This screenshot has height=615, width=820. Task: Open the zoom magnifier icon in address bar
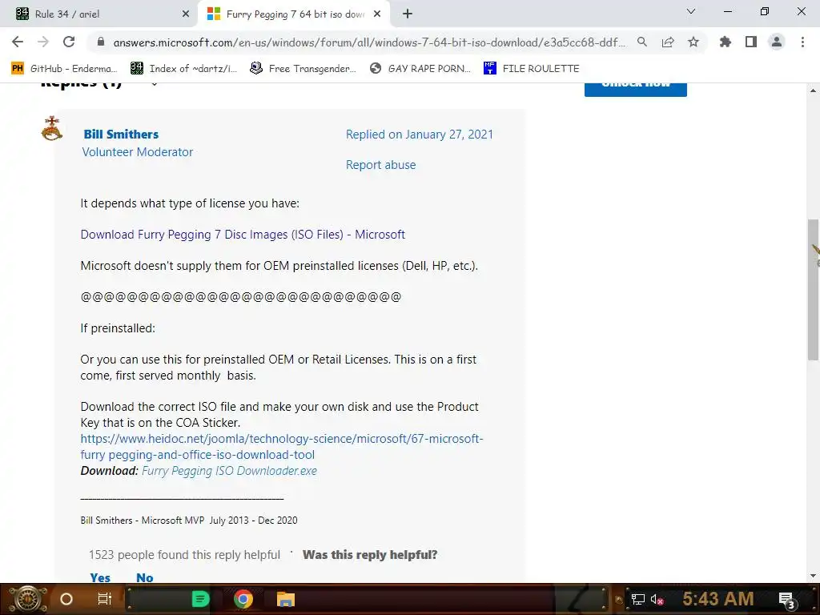(642, 42)
